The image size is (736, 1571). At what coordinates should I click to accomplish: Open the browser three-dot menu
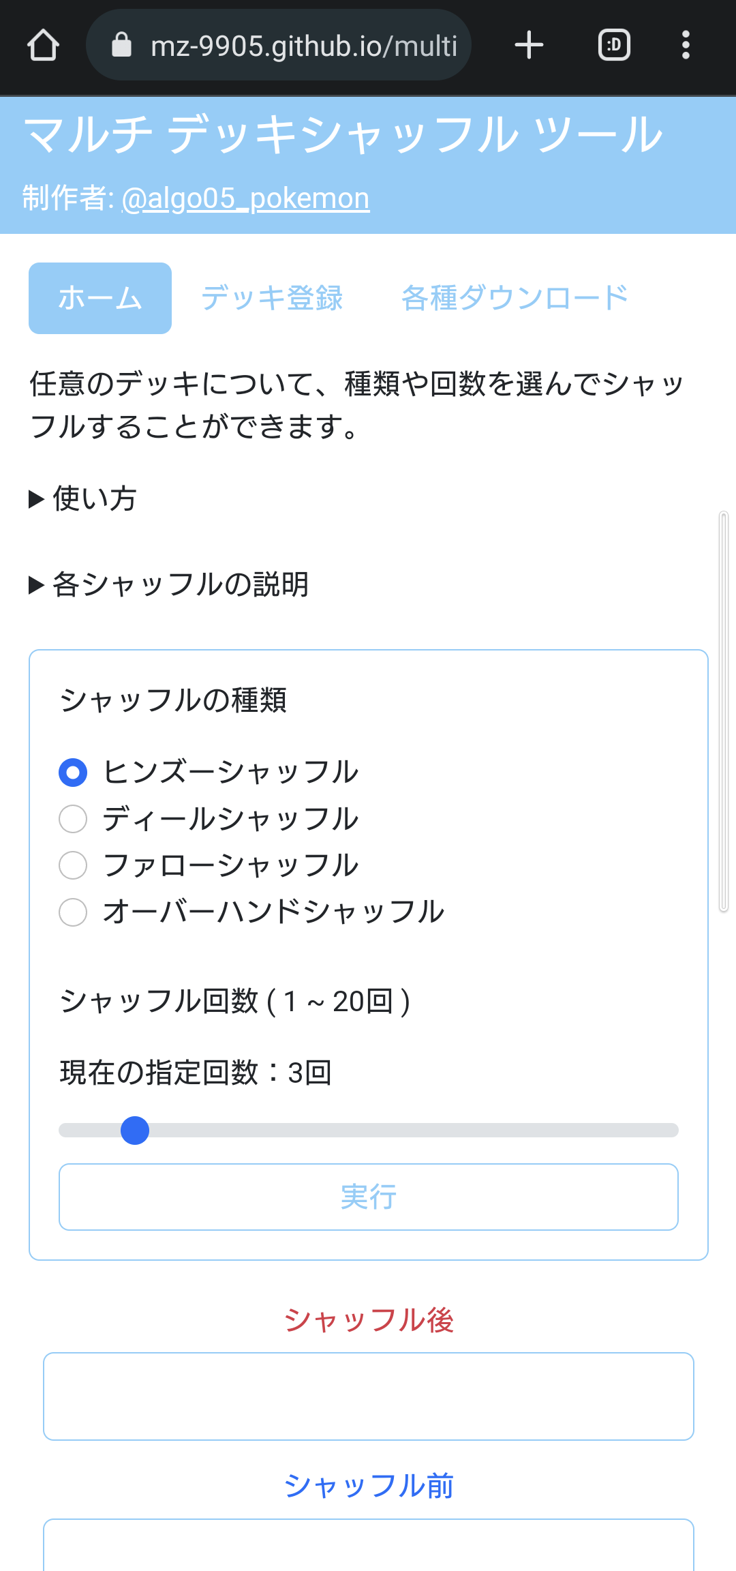coord(686,46)
